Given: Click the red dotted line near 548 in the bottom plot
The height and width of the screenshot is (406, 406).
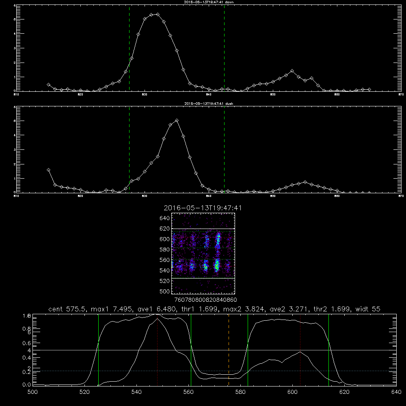Looking at the screenshot, I should (x=157, y=350).
